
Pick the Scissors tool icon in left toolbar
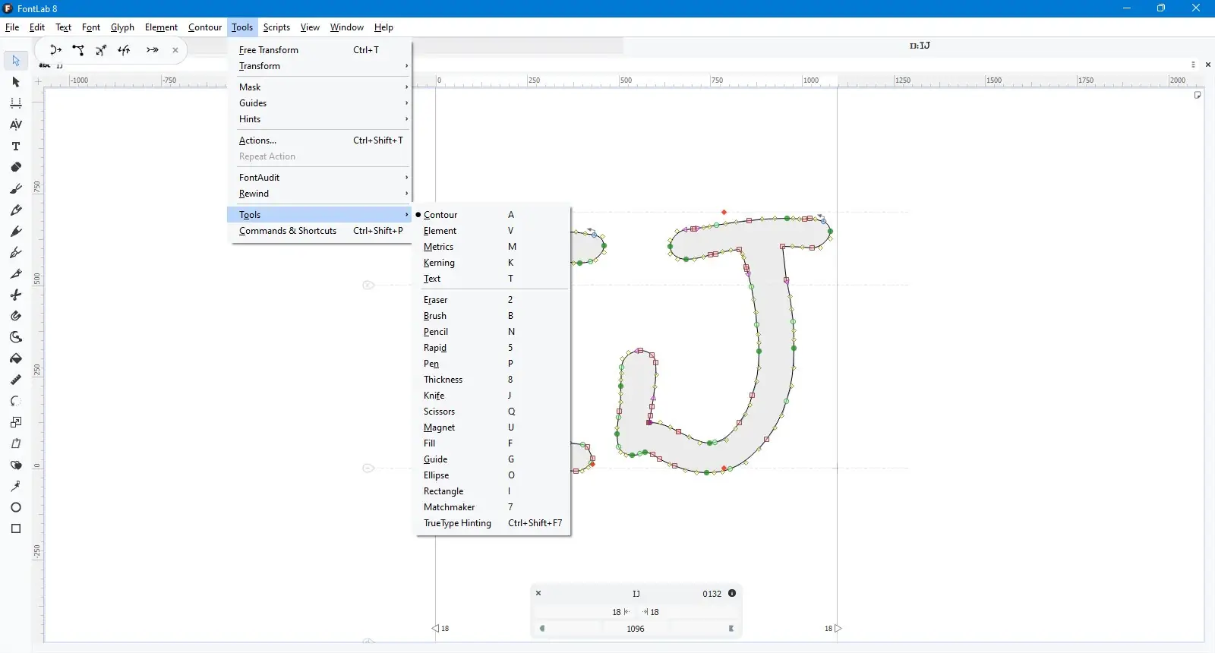click(x=16, y=295)
